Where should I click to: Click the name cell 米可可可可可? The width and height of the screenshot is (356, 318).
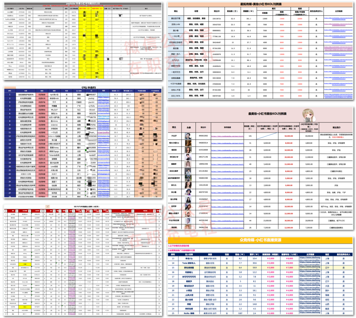click(x=189, y=277)
